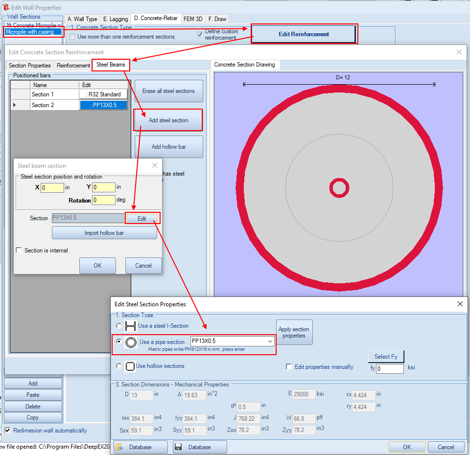Save to database via floppy disk icon button

(x=200, y=447)
